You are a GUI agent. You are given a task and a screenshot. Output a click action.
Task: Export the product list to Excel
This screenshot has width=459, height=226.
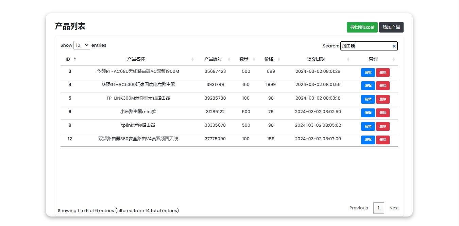point(362,27)
